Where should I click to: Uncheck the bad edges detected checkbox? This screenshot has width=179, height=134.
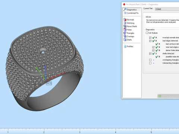150,41
